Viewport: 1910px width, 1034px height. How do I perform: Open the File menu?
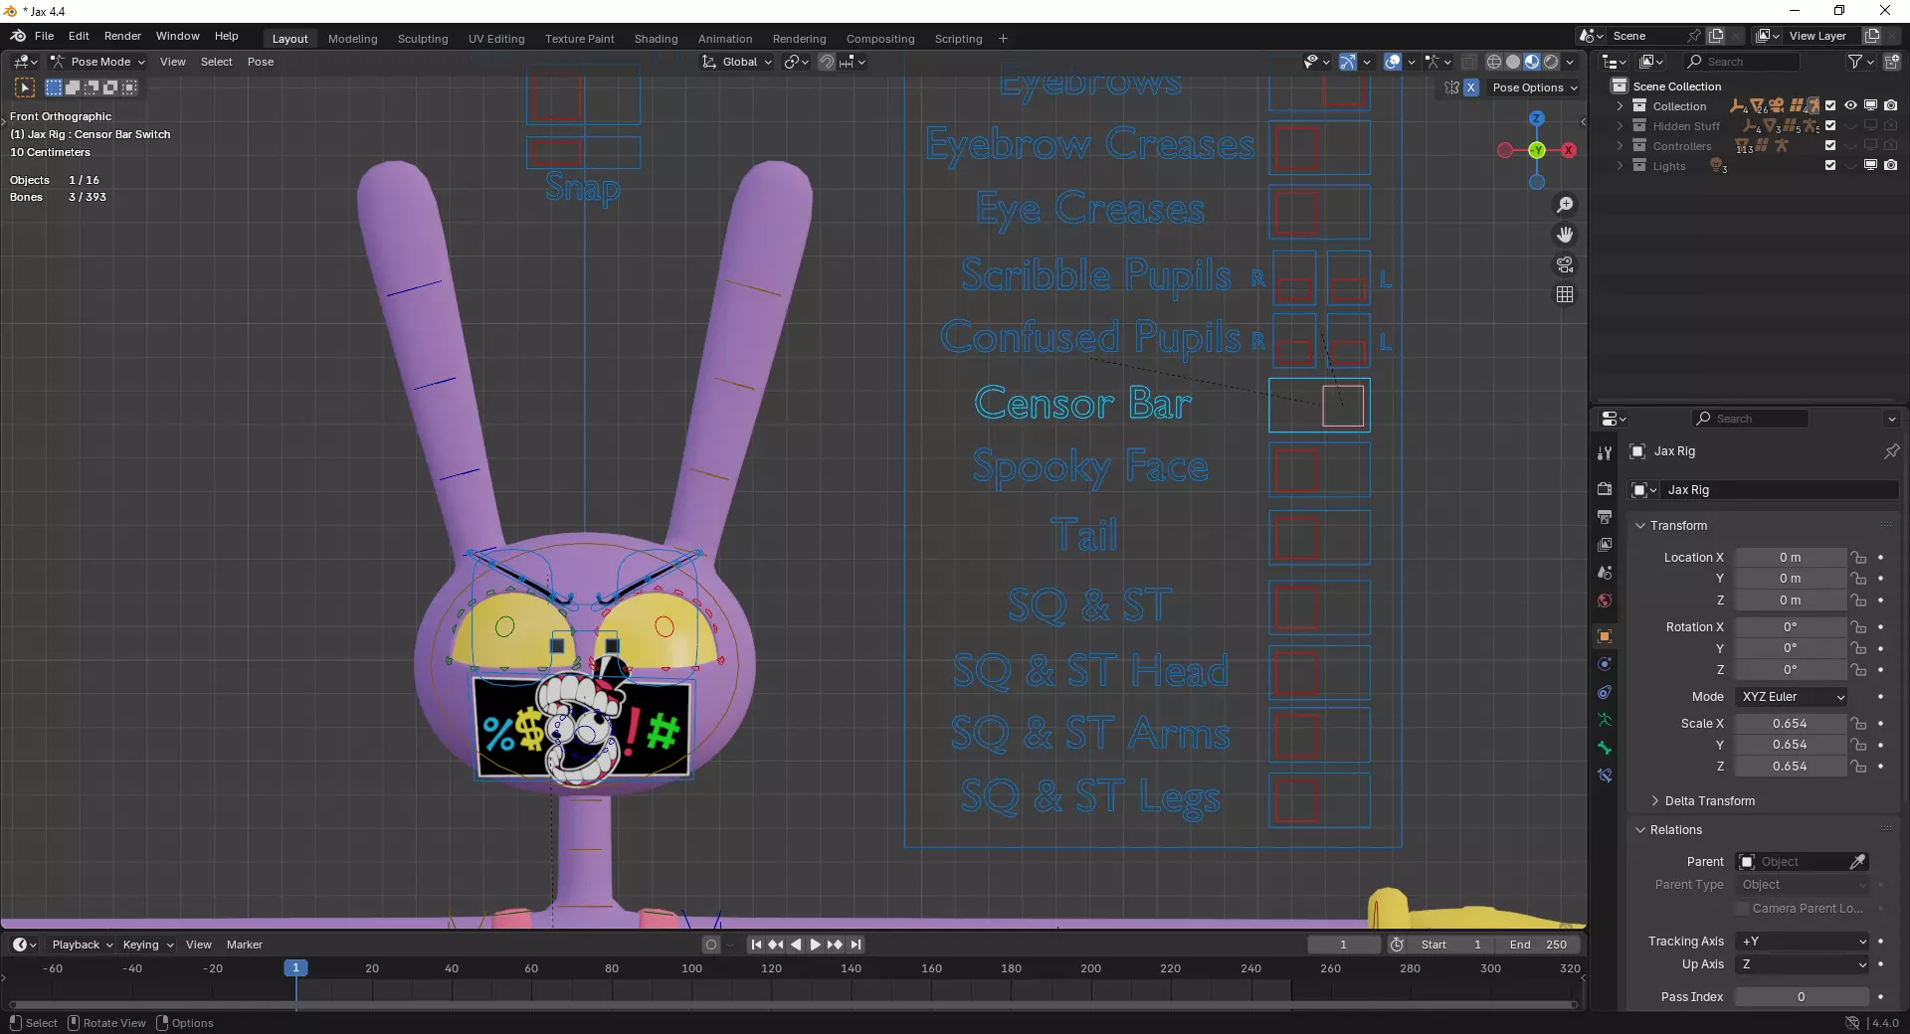pyautogui.click(x=44, y=36)
